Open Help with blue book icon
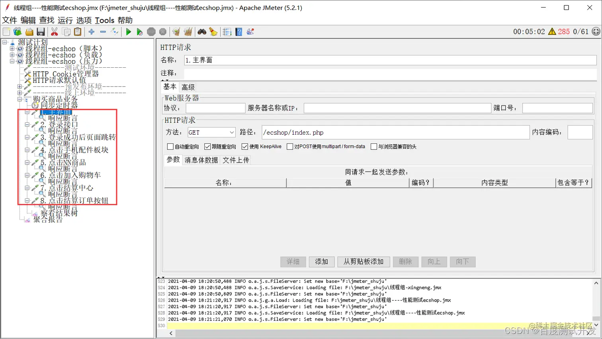Image resolution: width=602 pixels, height=339 pixels. point(239,32)
